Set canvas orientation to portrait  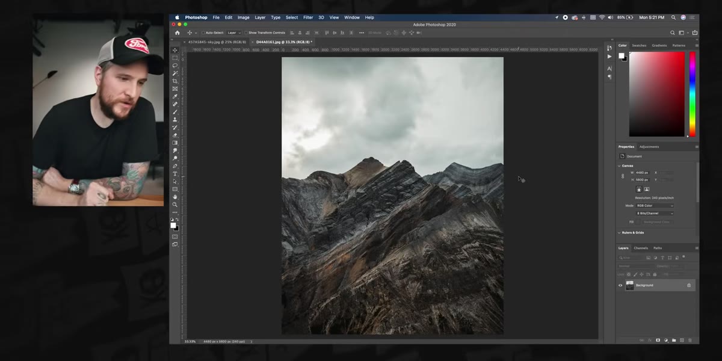pyautogui.click(x=639, y=189)
